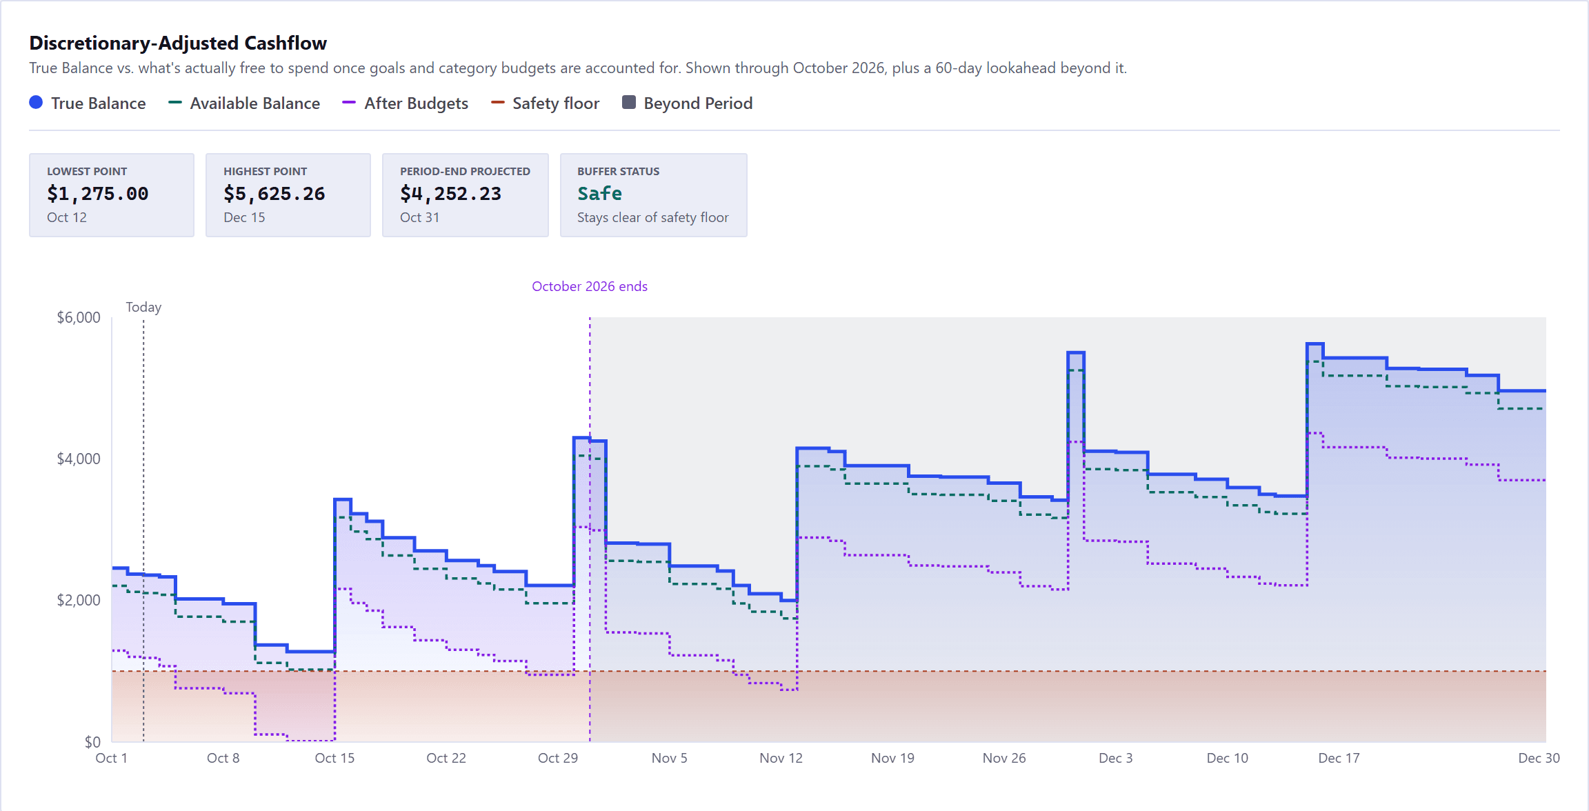Click the 'Today' marker label
Image resolution: width=1589 pixels, height=811 pixels.
[x=143, y=307]
